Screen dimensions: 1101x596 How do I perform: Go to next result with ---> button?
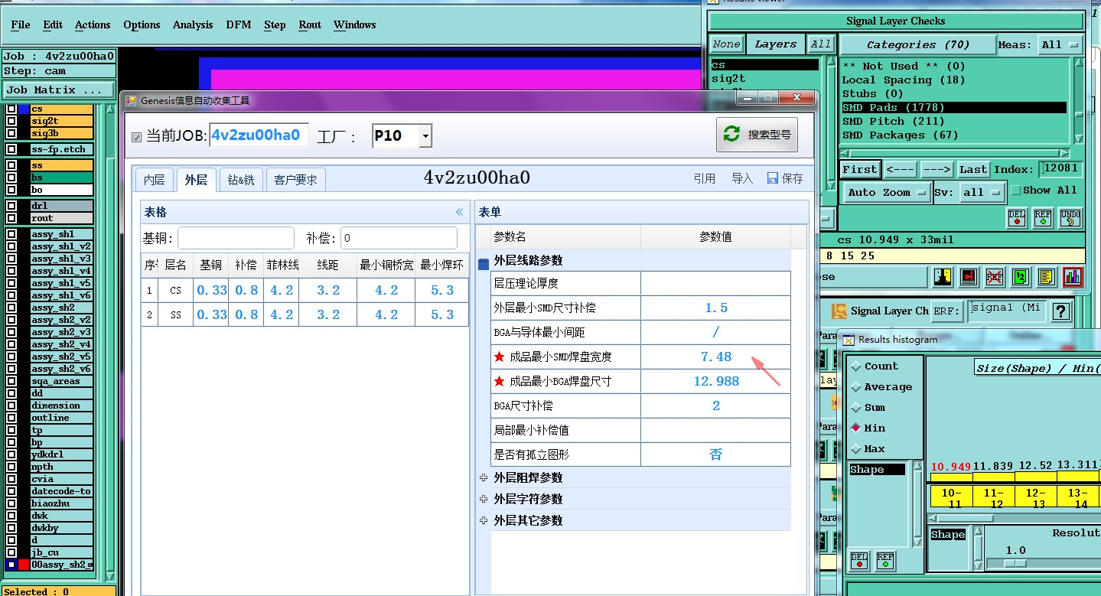(x=937, y=169)
